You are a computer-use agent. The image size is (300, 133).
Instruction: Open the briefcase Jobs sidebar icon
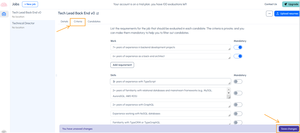4,14
